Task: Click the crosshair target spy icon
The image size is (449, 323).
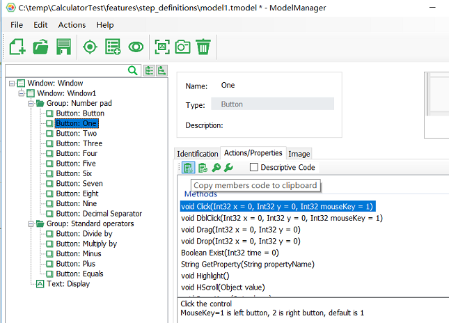Action: coord(90,47)
